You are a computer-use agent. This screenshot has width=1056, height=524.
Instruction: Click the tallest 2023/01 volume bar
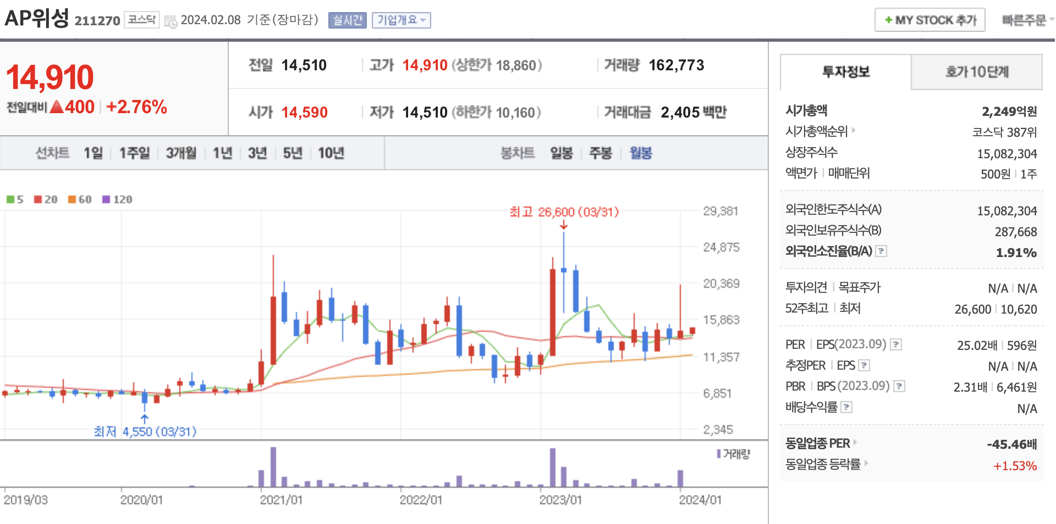[553, 467]
